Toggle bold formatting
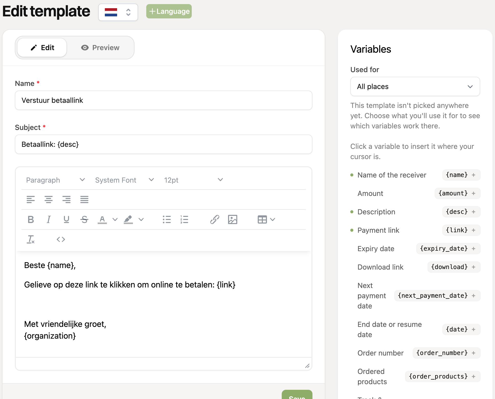Screen dimensions: 495x399 31,219
